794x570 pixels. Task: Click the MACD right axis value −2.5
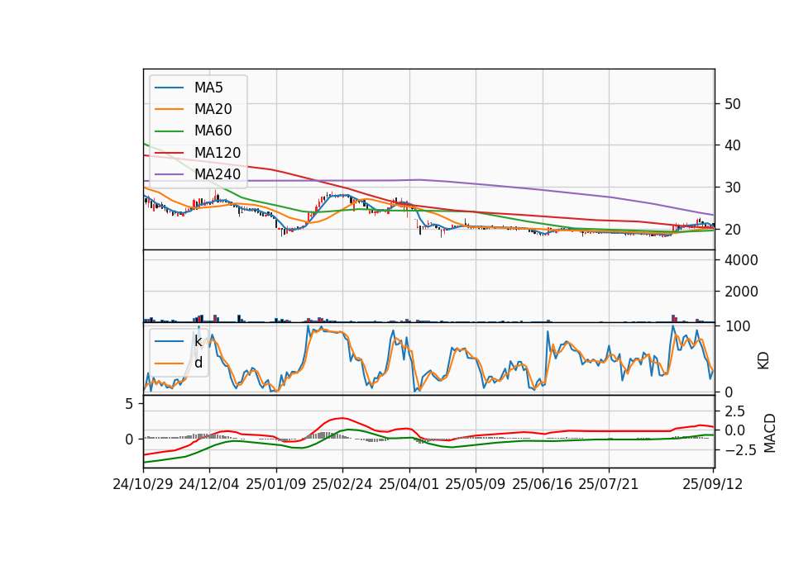(x=740, y=450)
